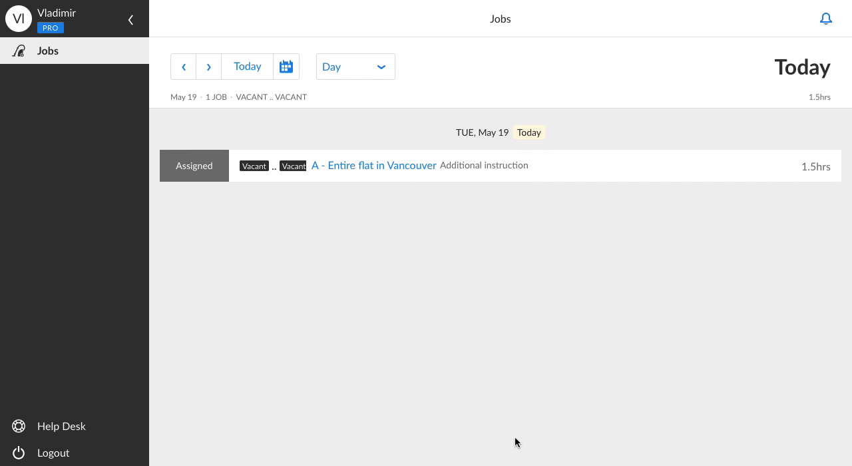The image size is (852, 466).
Task: Click the Assigned status label
Action: tap(194, 166)
